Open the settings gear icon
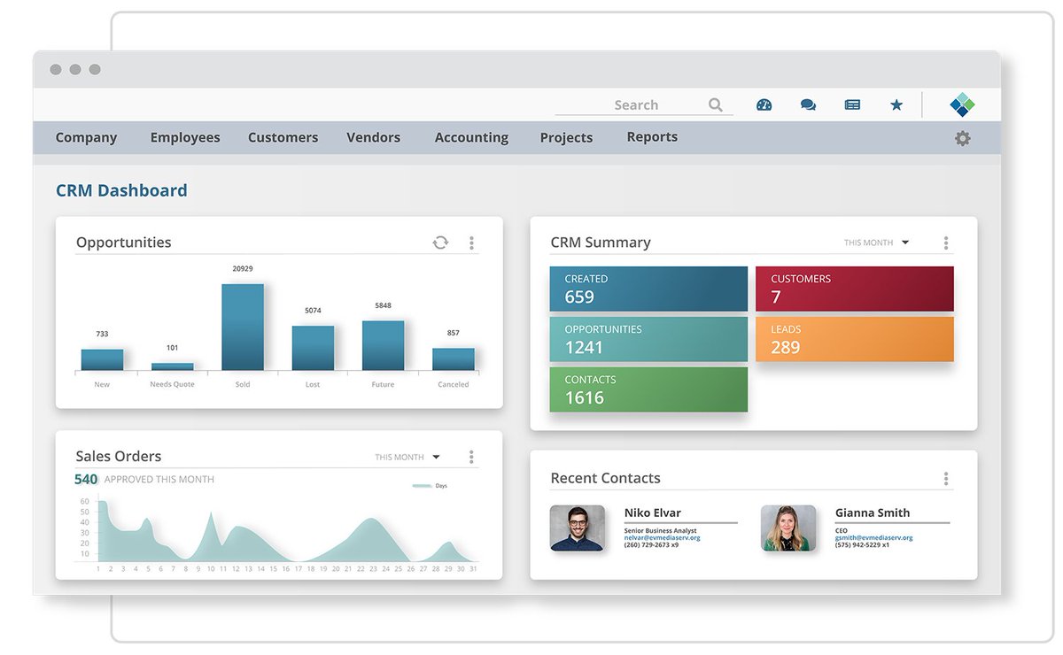Screen dimensions: 1063x655 pos(963,138)
